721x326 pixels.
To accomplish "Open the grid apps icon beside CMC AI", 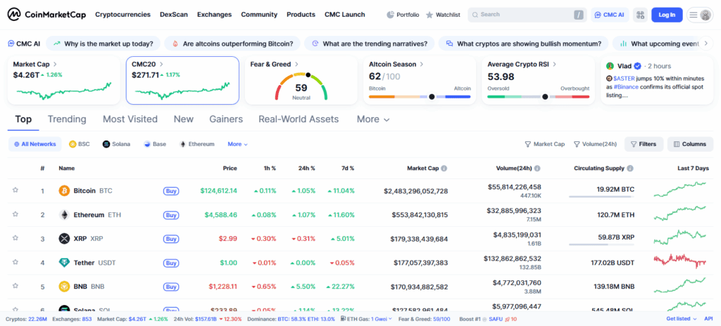I will pos(639,14).
